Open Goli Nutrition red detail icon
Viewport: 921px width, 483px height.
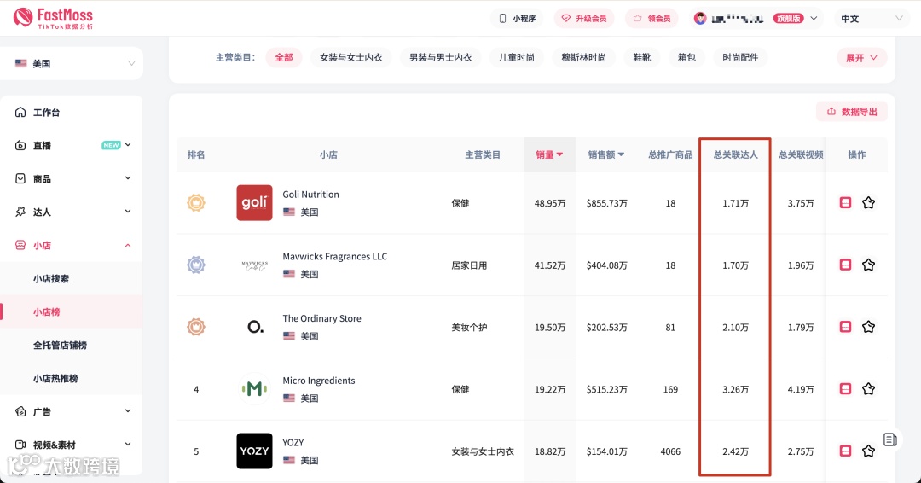tap(845, 203)
